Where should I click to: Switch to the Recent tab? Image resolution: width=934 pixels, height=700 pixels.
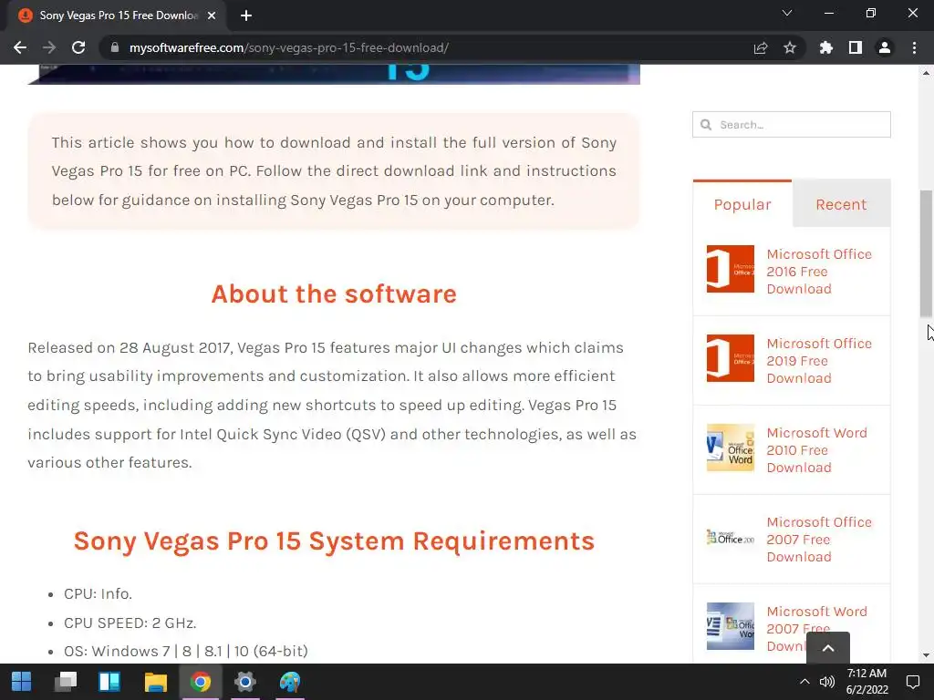tap(841, 204)
